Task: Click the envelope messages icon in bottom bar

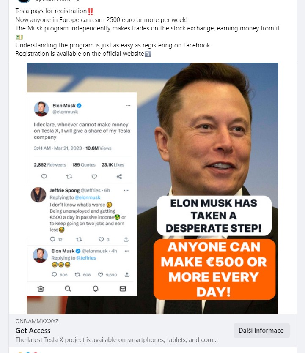Action: click(x=123, y=289)
